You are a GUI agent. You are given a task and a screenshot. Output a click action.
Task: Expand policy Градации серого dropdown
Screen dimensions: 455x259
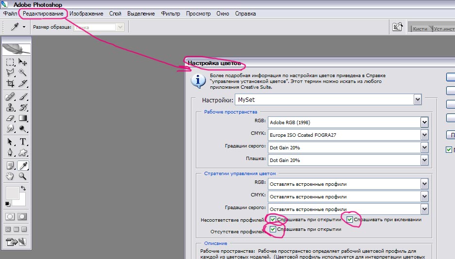[424, 209]
